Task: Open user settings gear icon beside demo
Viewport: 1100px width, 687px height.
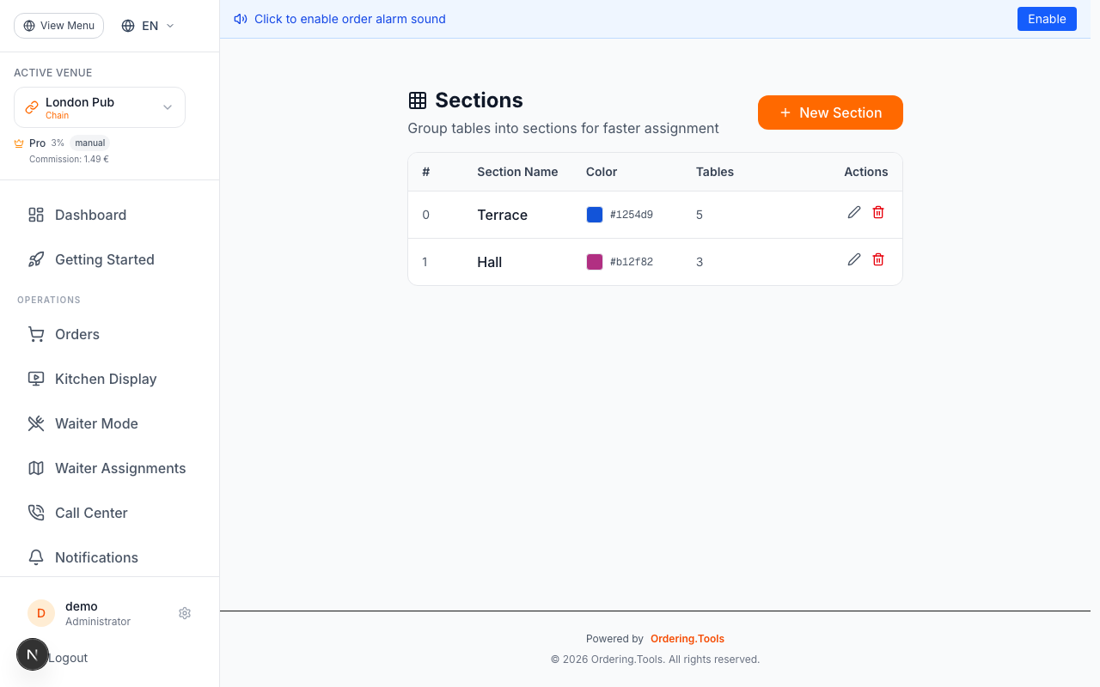Action: 185,613
